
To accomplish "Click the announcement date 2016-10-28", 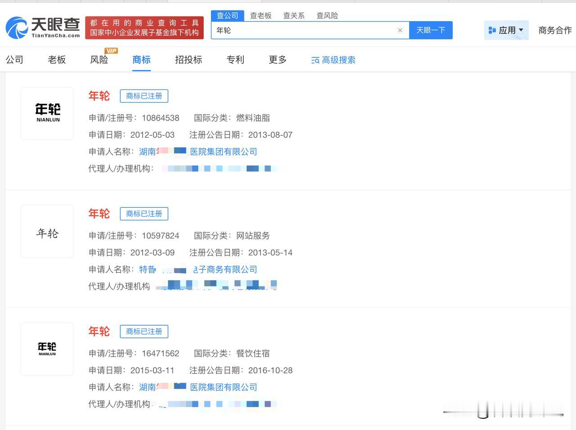I will click(270, 371).
